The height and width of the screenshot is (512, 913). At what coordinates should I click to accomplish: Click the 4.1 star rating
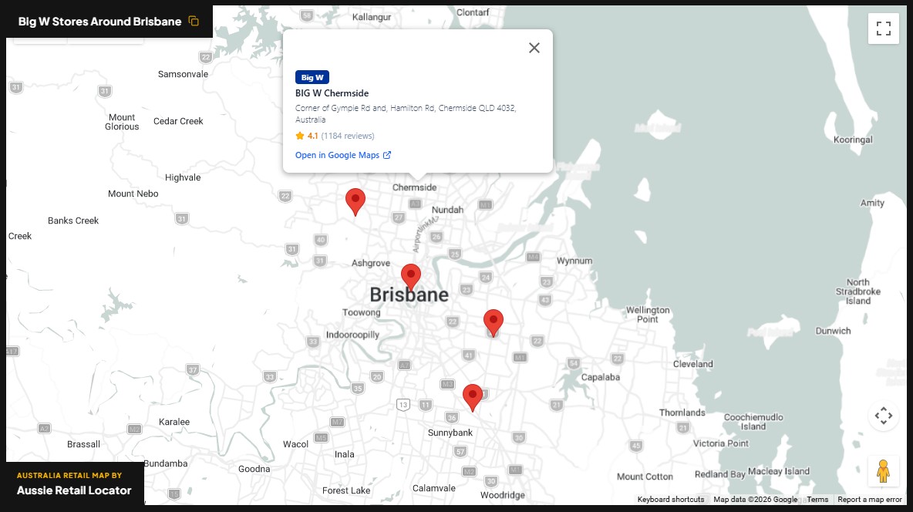(x=307, y=136)
